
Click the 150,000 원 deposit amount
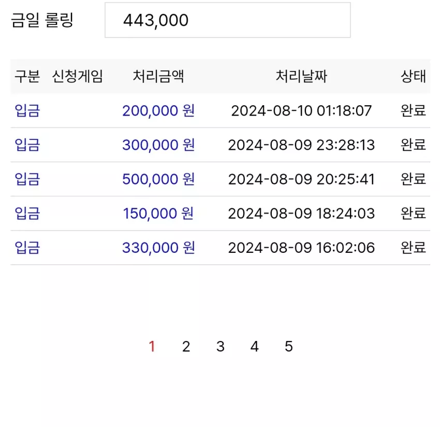coord(158,214)
